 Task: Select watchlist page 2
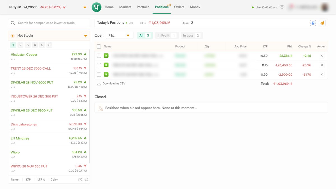[20, 45]
